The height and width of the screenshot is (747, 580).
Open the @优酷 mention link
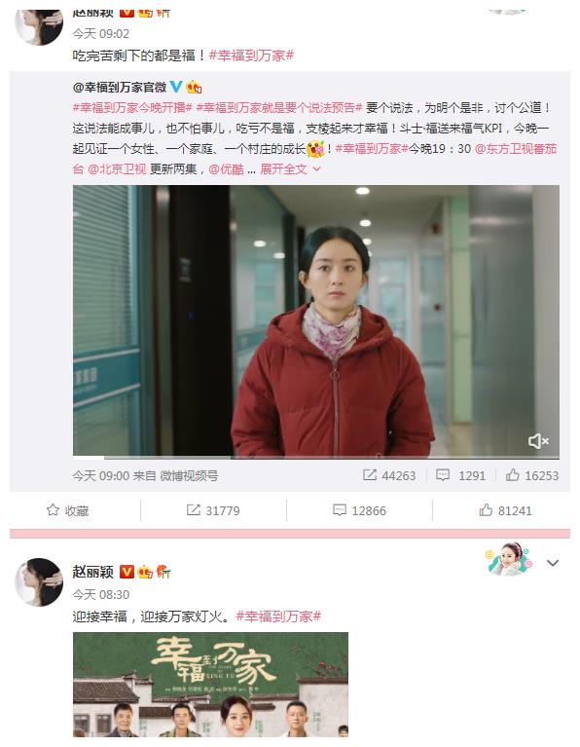226,169
